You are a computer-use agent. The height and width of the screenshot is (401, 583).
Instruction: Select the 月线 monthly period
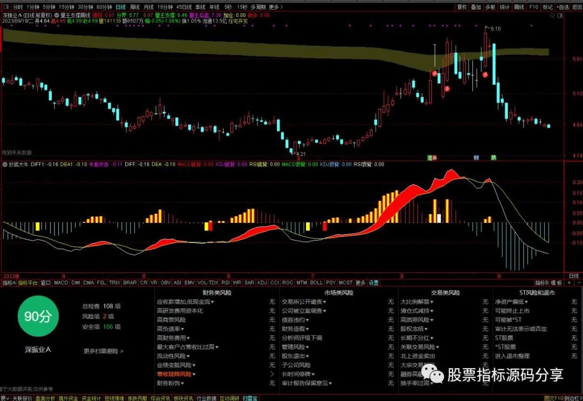pyautogui.click(x=148, y=6)
